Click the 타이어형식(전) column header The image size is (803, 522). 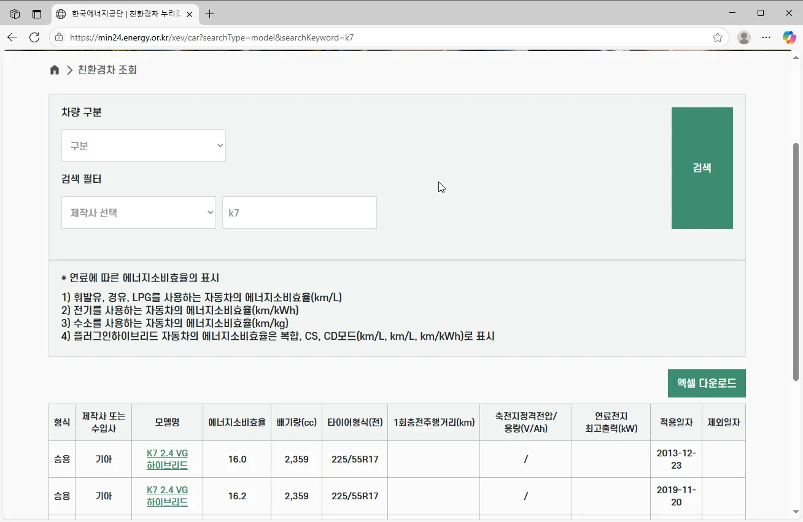[x=355, y=423]
